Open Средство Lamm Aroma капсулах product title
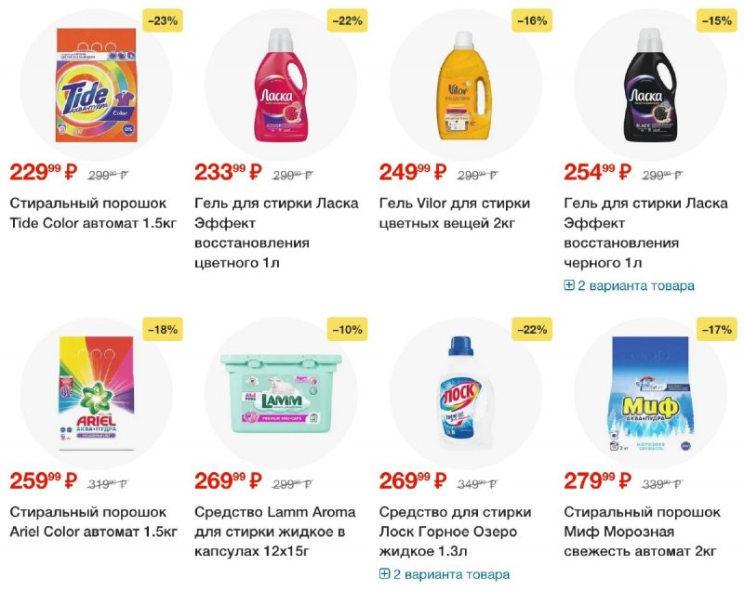The image size is (744, 591). (x=270, y=532)
